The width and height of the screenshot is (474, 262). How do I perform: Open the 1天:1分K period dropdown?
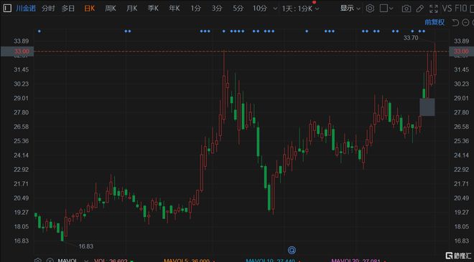pos(300,9)
